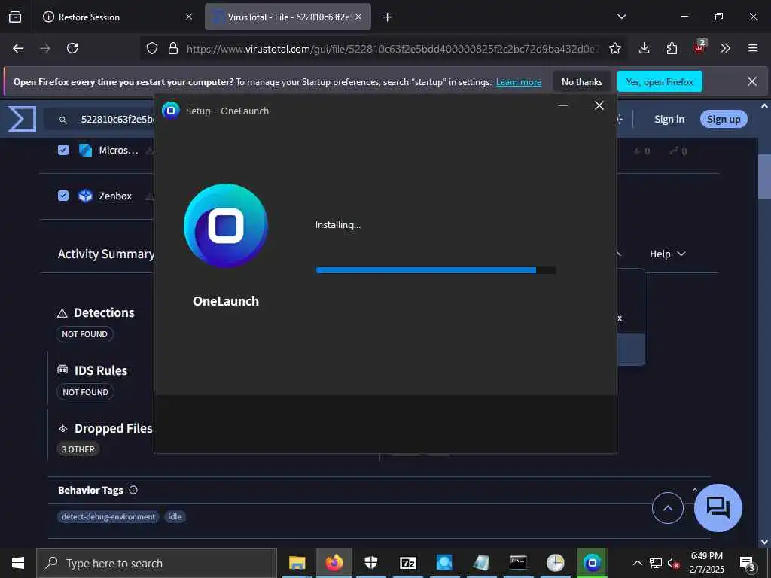Open notification center in taskbar
This screenshot has height=578, width=771.
[x=748, y=564]
